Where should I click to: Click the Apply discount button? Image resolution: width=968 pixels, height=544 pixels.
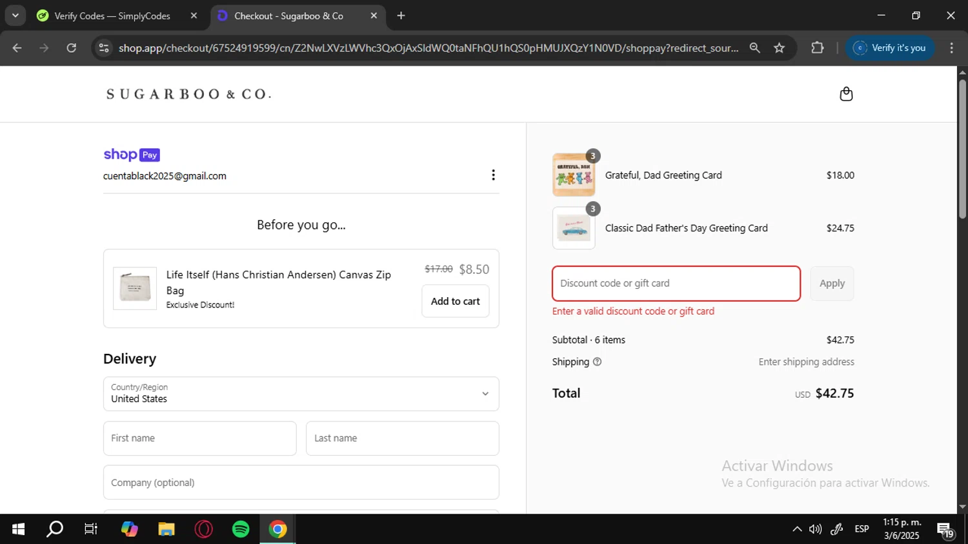click(x=832, y=284)
